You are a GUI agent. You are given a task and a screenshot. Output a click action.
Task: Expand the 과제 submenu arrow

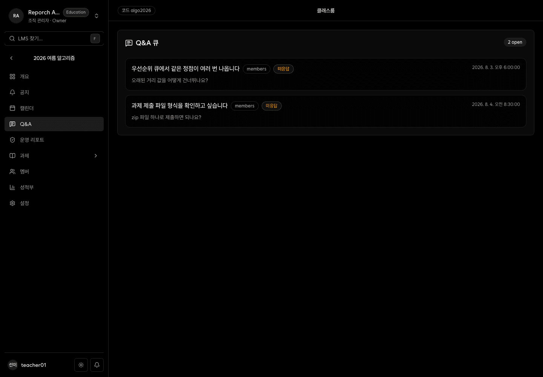[x=96, y=156]
